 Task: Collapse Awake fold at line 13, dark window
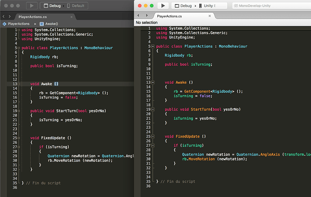[x=18, y=84]
